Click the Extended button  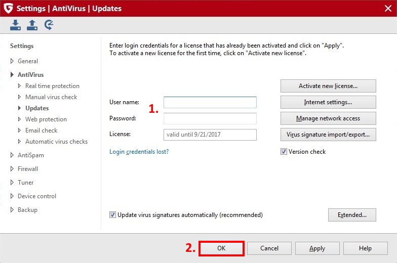point(352,215)
